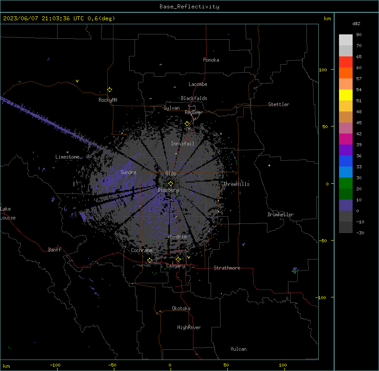Click the Sundre label
379x371 pixels.
click(128, 172)
